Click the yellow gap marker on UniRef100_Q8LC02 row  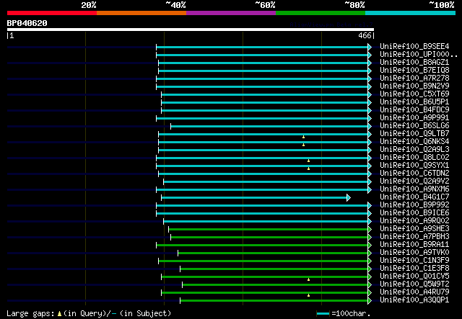[x=308, y=161]
